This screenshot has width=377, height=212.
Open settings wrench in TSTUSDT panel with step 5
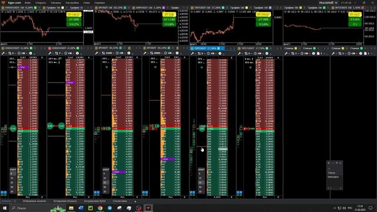click(240, 54)
